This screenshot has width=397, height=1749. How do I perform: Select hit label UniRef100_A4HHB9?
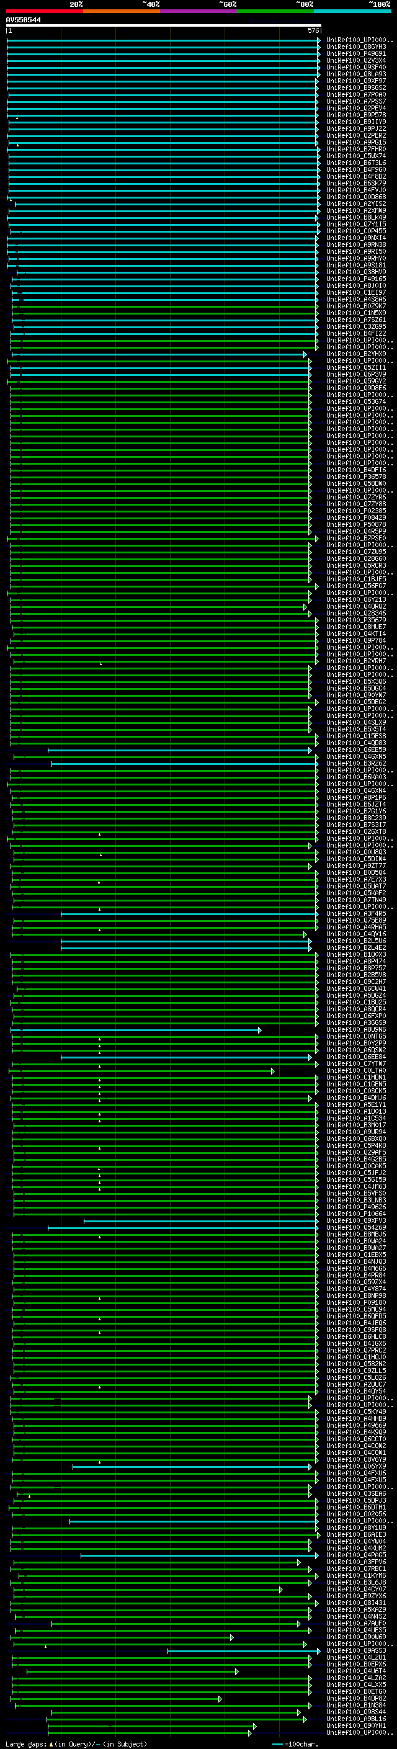[x=356, y=1418]
